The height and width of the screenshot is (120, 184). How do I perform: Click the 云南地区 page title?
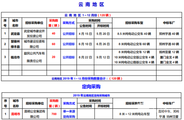(91, 5)
